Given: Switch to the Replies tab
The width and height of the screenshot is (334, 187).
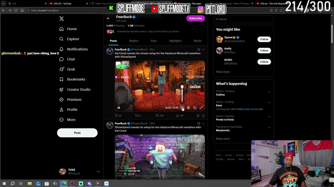Looking at the screenshot, I should click(x=134, y=41).
